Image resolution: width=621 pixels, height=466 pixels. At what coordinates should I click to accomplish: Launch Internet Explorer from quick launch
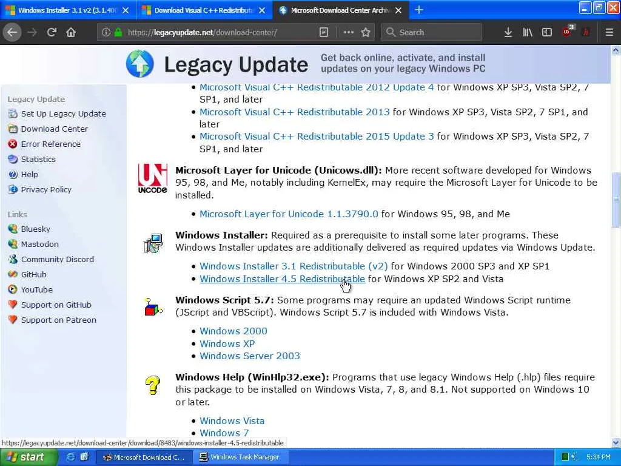[70, 457]
